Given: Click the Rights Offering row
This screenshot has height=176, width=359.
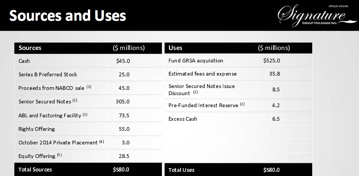Looking at the screenshot, I should (x=37, y=129).
